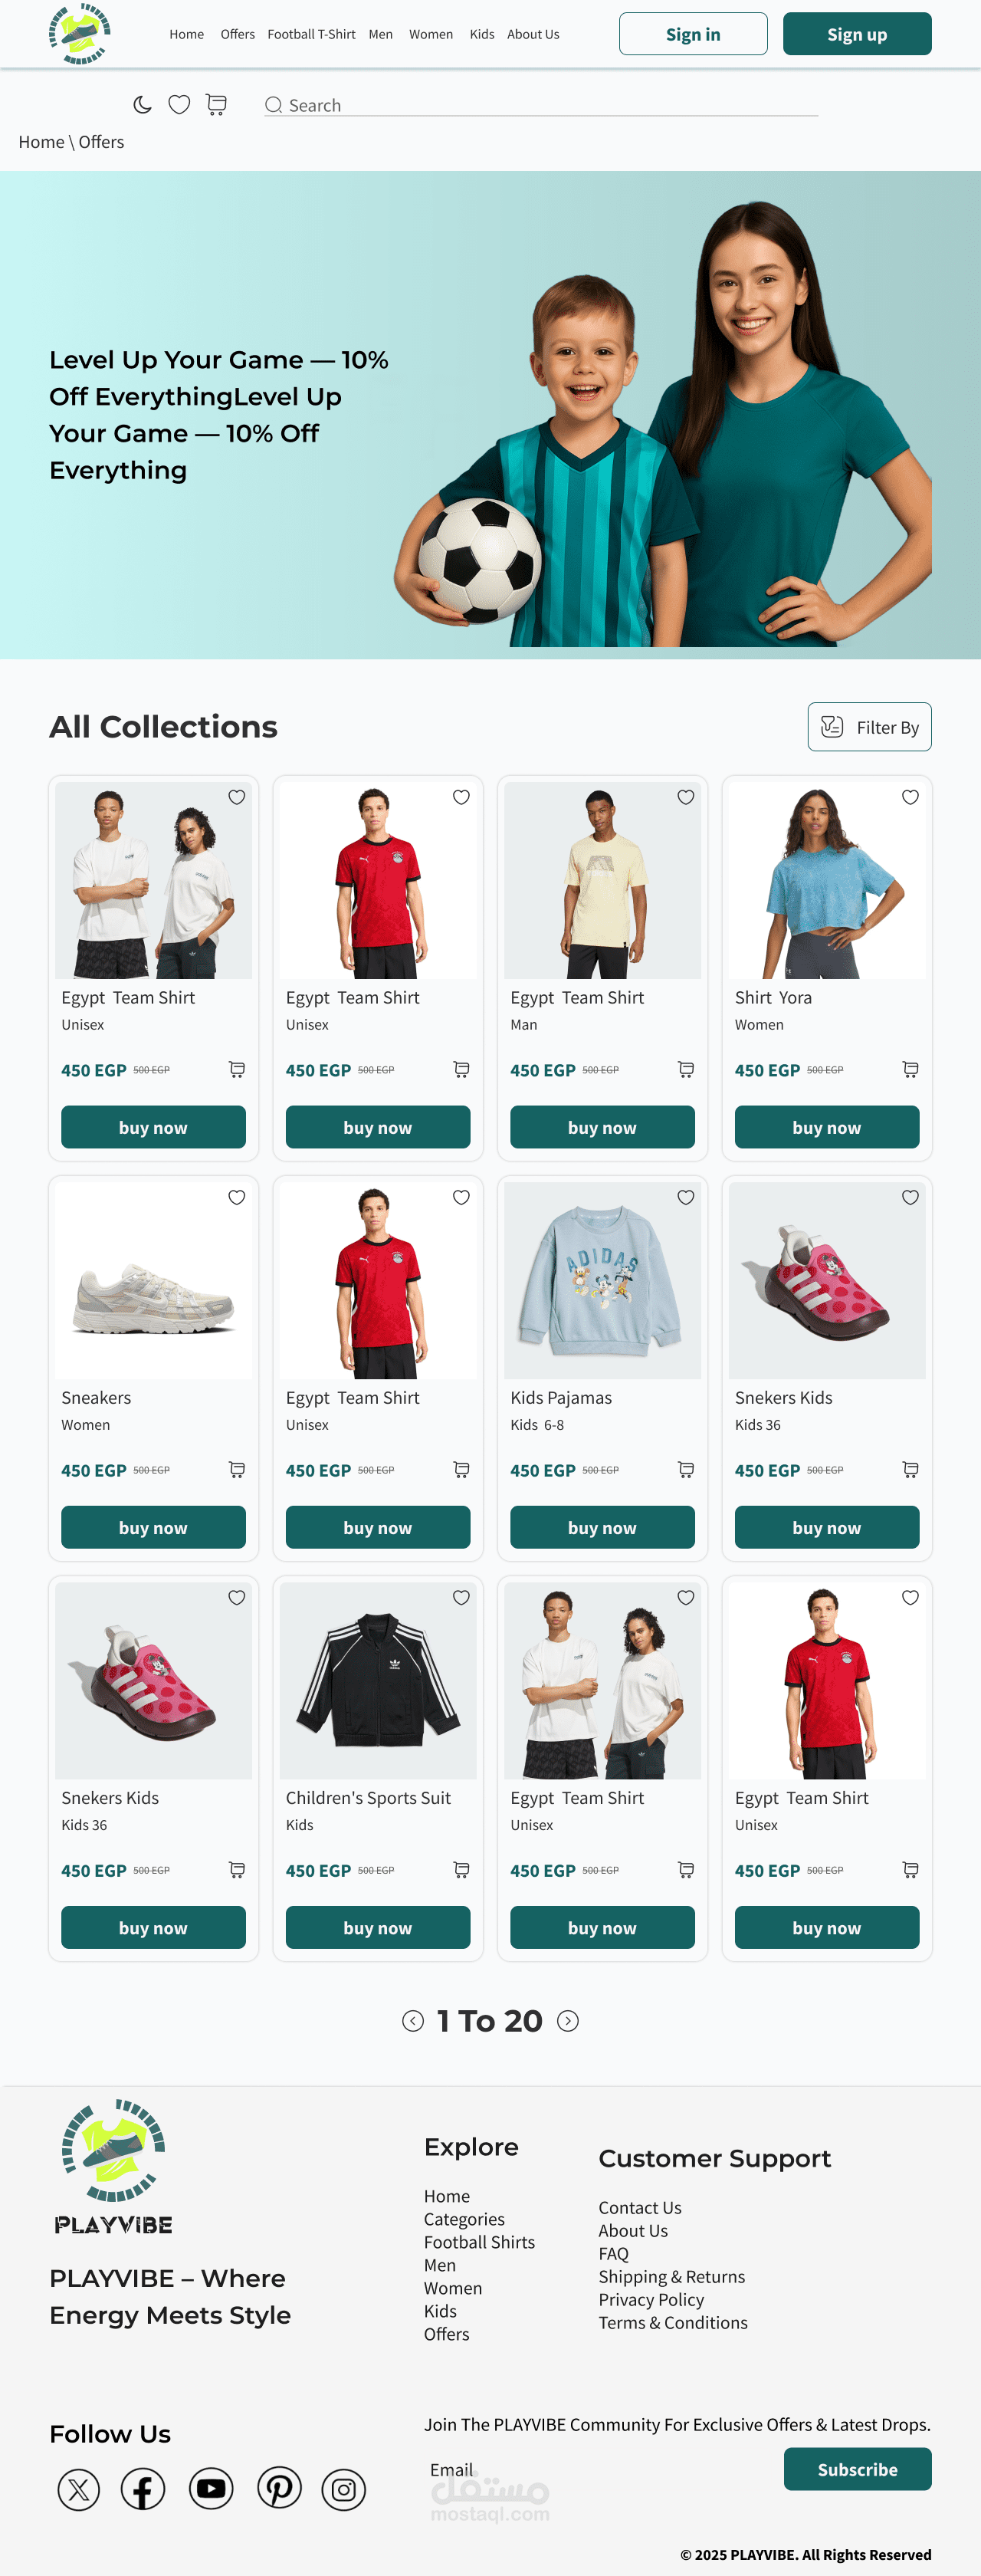Toggle dark mode with the moon icon
Image resolution: width=981 pixels, height=2576 pixels.
click(142, 105)
